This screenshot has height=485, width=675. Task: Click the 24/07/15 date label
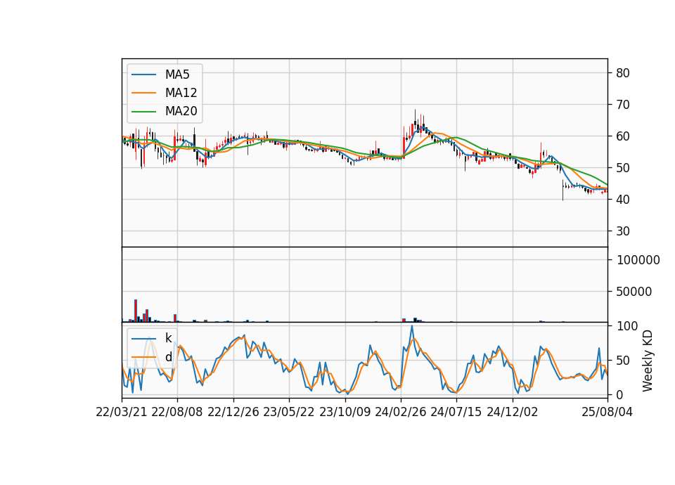pyautogui.click(x=456, y=412)
